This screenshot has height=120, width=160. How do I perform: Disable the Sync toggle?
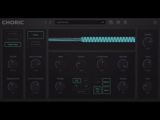106,90
